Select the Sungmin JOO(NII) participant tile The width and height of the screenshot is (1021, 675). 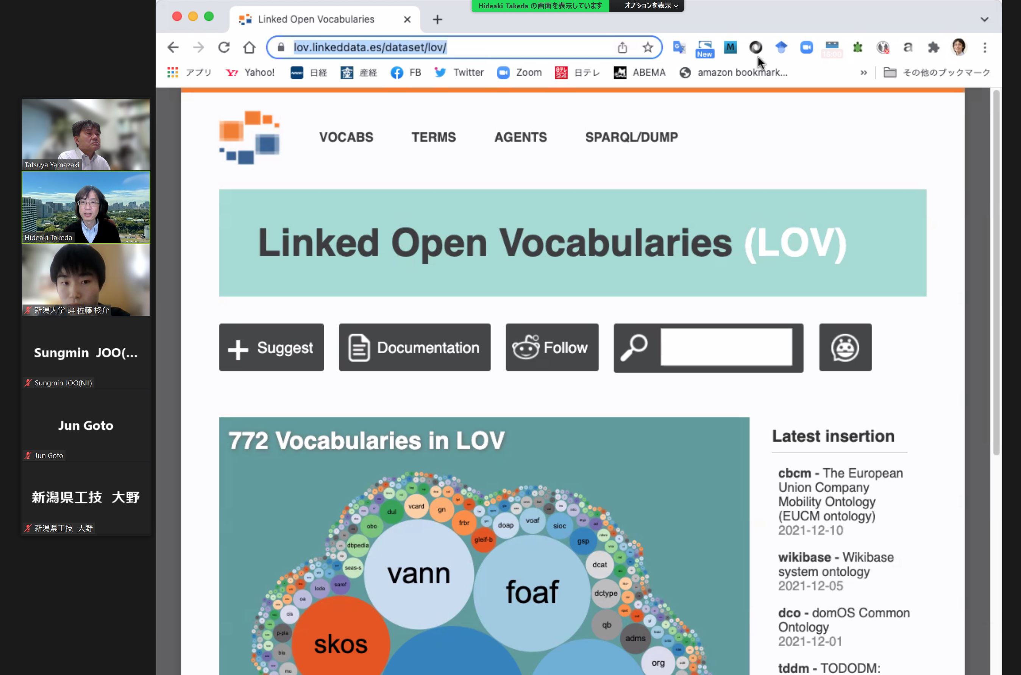click(86, 353)
